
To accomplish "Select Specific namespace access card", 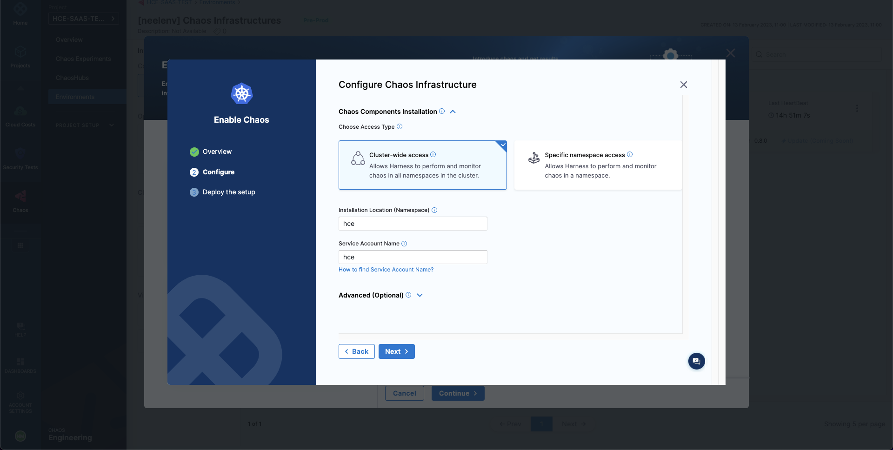I will point(598,165).
